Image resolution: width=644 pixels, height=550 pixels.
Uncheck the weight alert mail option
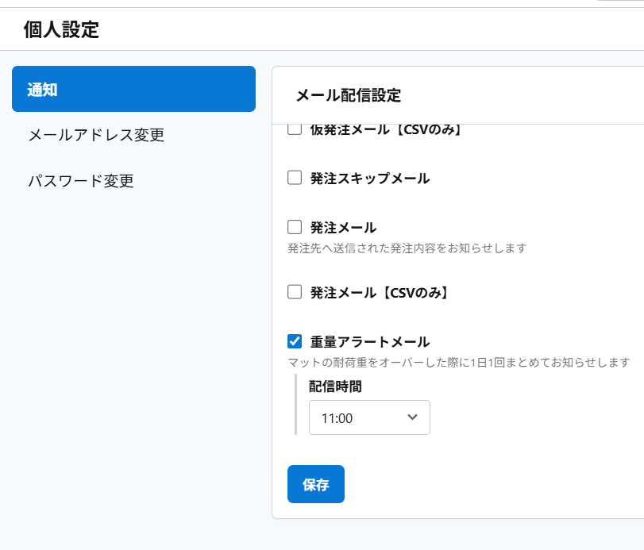click(x=295, y=341)
